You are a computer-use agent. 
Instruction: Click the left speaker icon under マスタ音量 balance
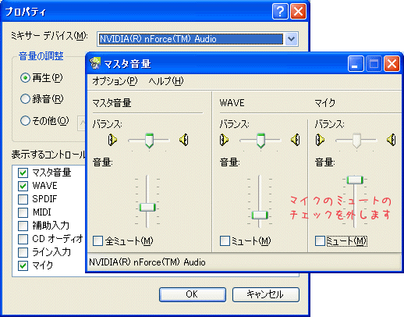point(112,140)
